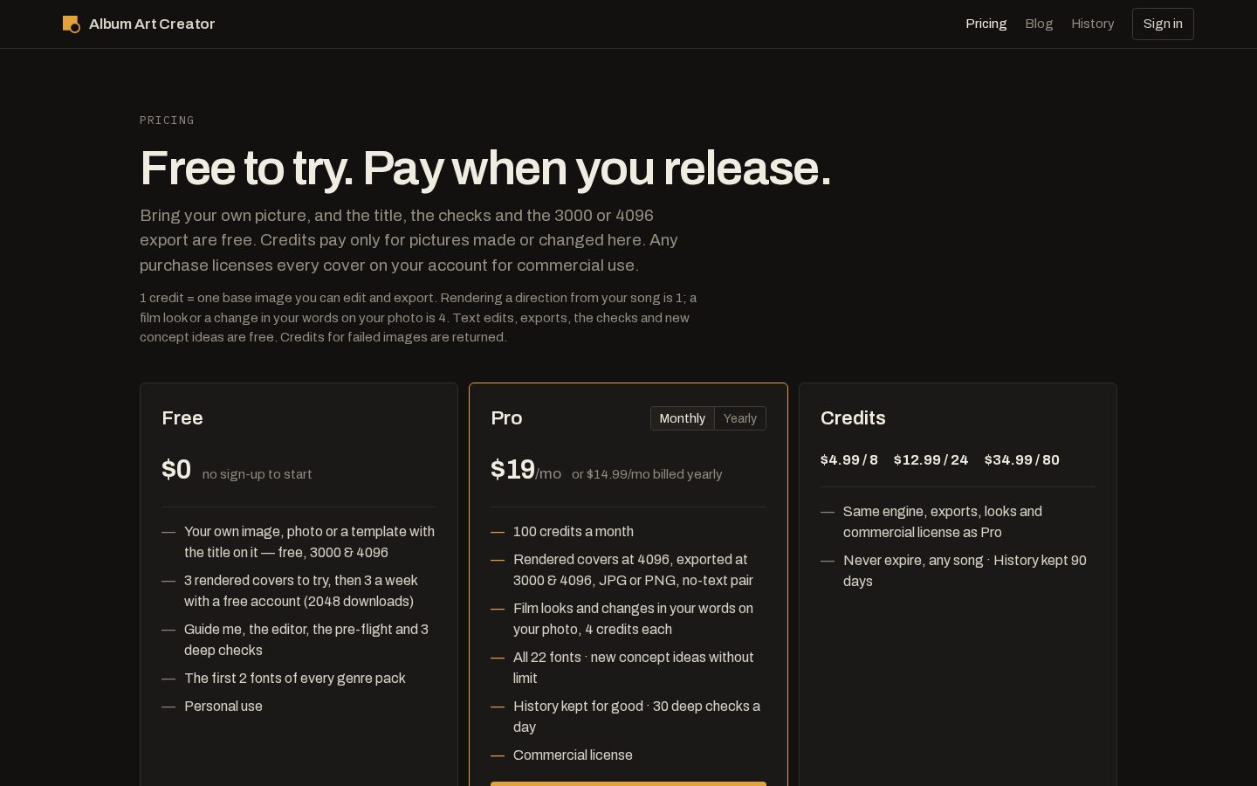
Task: Click the orange Pro button below Commercial license
Action: tap(628, 783)
